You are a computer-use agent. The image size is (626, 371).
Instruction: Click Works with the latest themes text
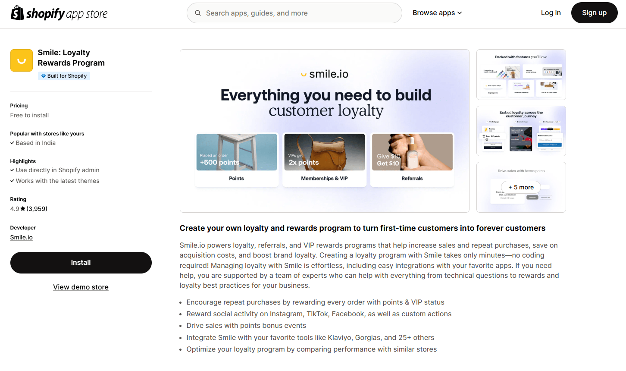[58, 181]
